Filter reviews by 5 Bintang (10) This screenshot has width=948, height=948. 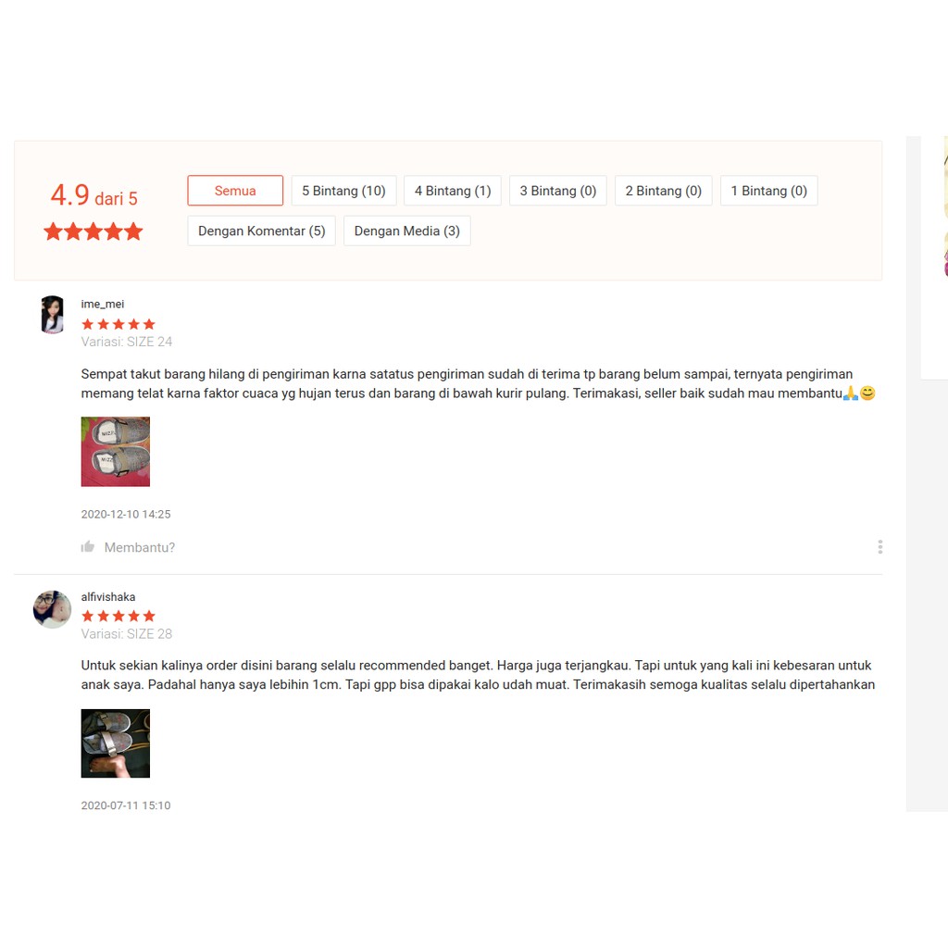343,191
